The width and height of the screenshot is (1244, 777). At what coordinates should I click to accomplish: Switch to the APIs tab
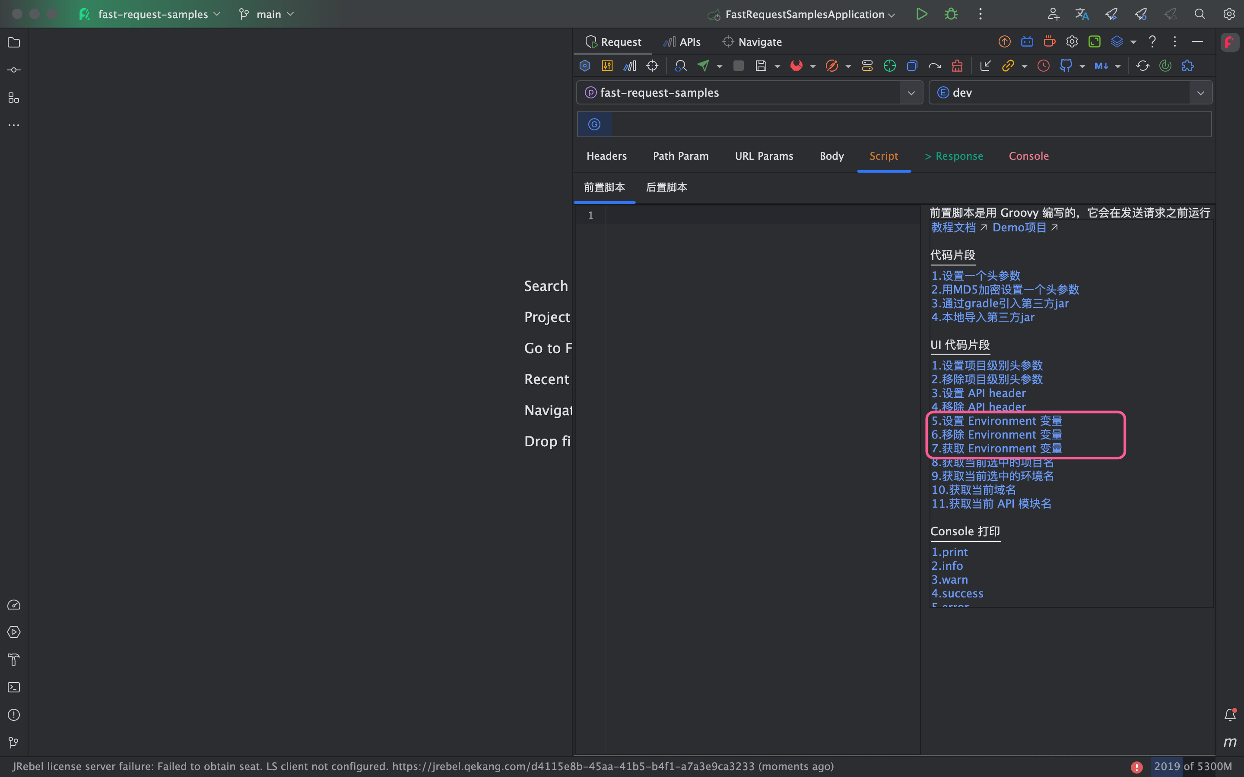[x=682, y=41]
